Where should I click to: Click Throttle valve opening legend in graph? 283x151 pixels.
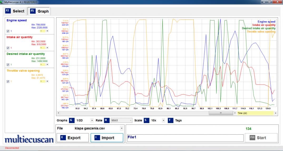click(x=261, y=32)
